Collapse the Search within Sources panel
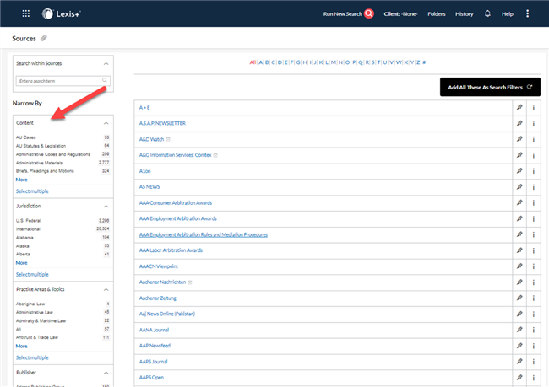This screenshot has width=549, height=387. (x=106, y=63)
